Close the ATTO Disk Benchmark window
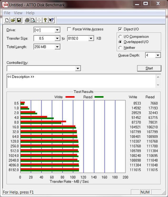This screenshot has height=197, width=168. coord(158,4)
